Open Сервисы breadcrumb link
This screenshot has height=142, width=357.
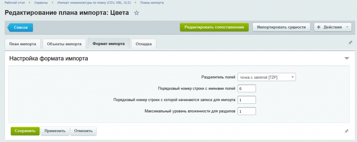41,3
